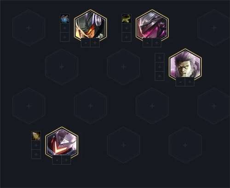Viewport: 230px width, 188px height.
Task: Select the red-chevron visor champion hex
Action: point(62,142)
